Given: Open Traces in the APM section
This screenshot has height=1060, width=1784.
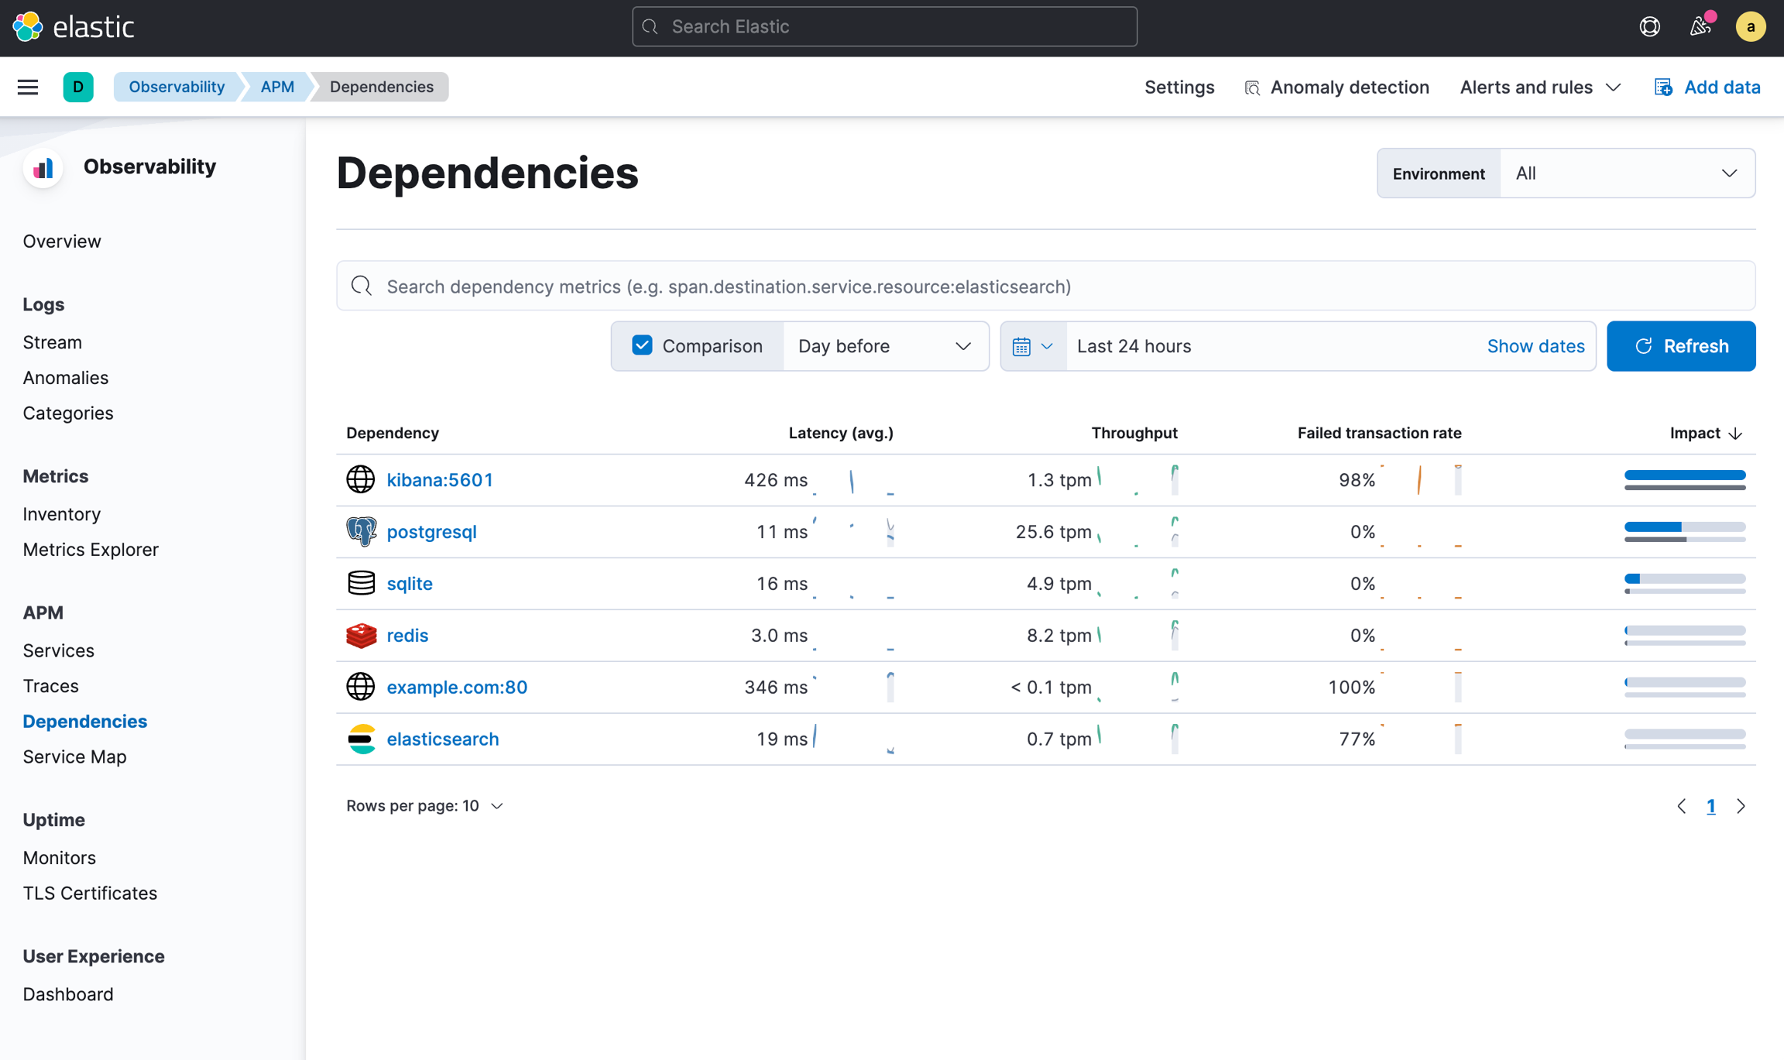Looking at the screenshot, I should (x=50, y=686).
